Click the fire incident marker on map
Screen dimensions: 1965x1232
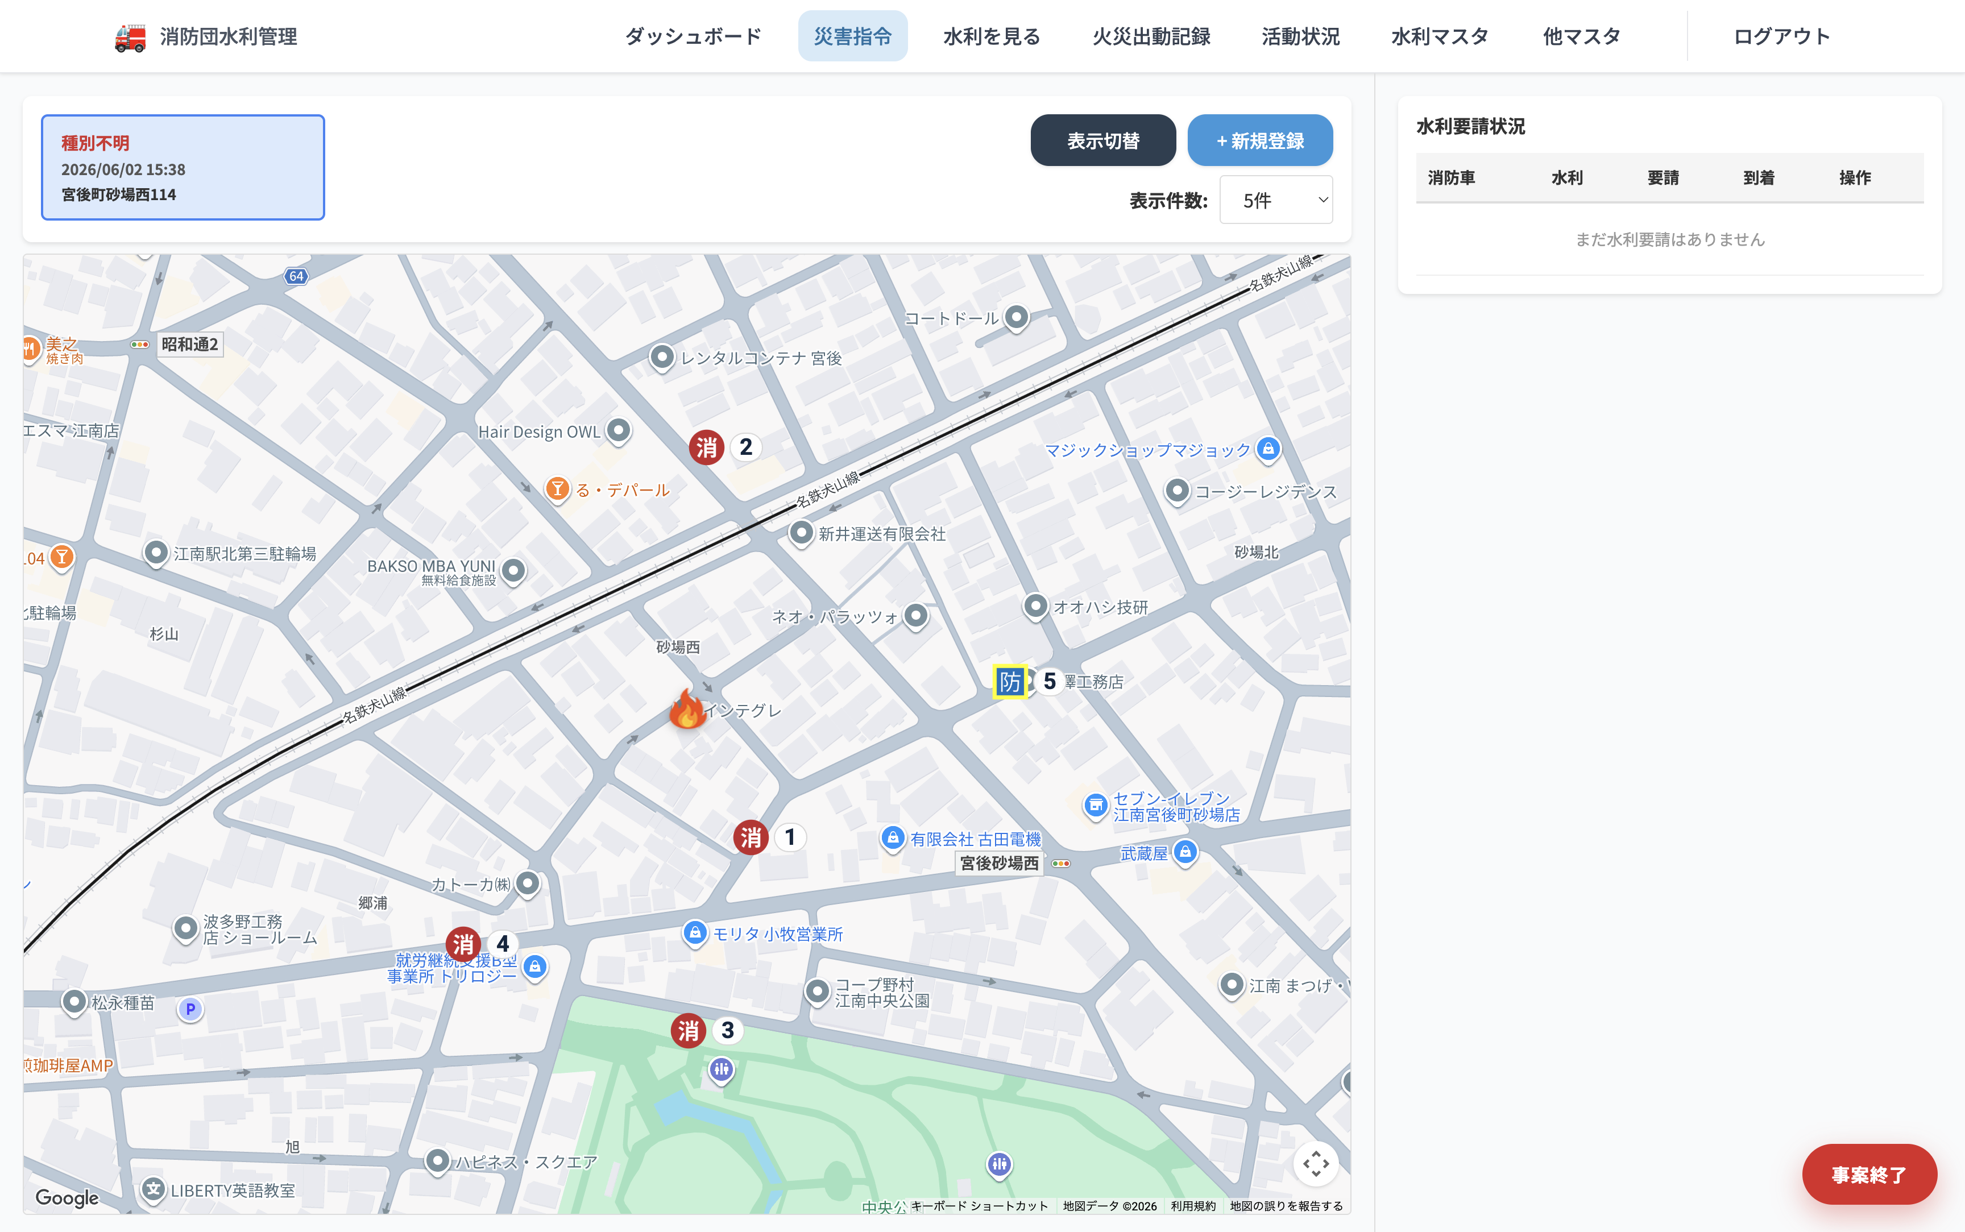[687, 708]
